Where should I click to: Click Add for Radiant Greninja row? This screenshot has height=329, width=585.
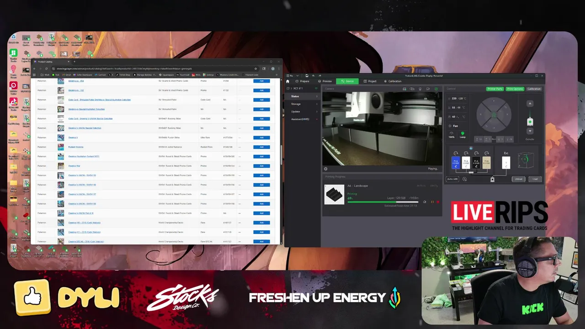(261, 147)
